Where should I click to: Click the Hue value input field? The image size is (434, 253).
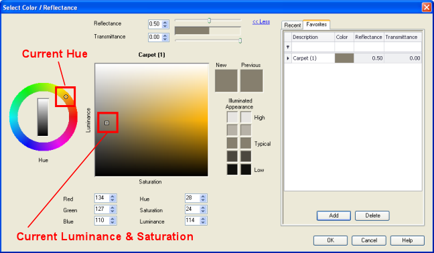193,198
